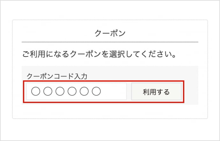
Task: Click the empty area right of the circles in the input
Action: click(113, 92)
